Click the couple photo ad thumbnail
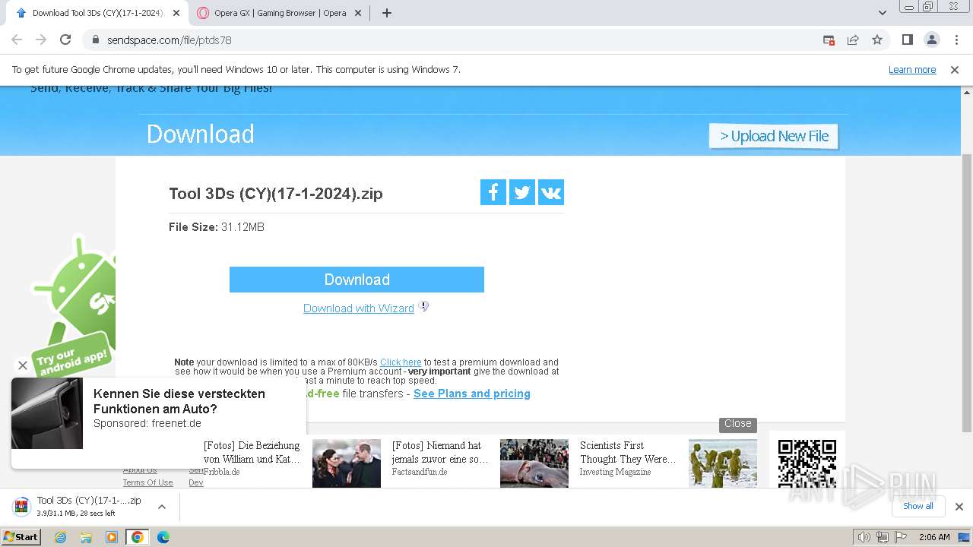The width and height of the screenshot is (973, 547). [x=347, y=463]
